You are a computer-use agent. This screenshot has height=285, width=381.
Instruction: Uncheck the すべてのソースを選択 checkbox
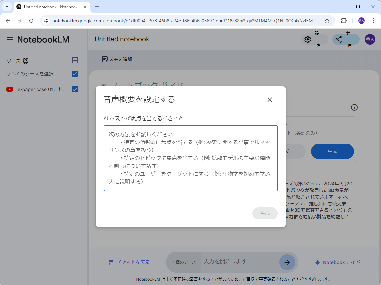coord(75,74)
